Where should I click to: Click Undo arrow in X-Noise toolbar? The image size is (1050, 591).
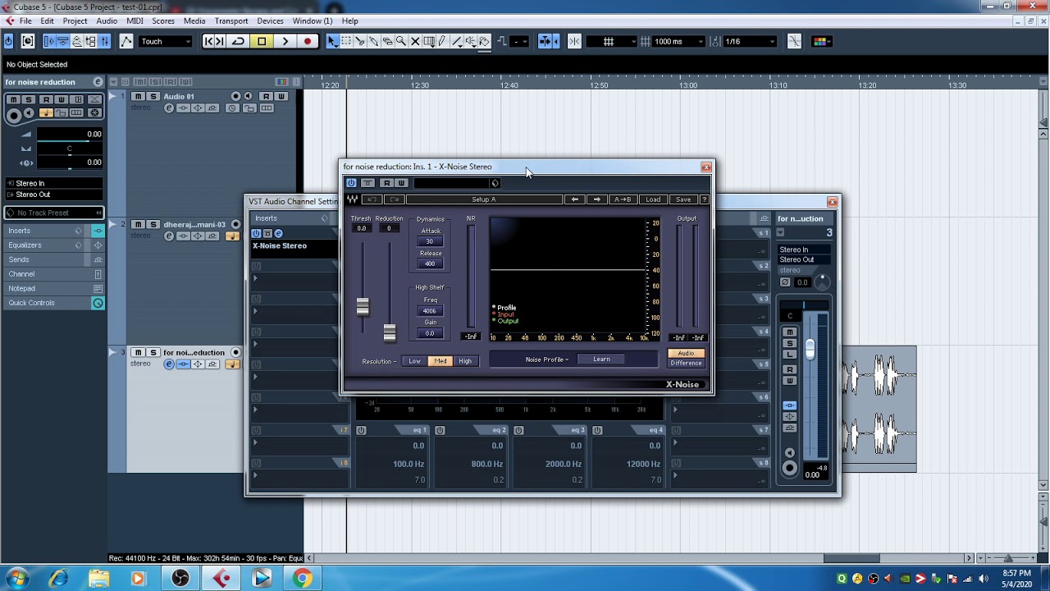(372, 199)
